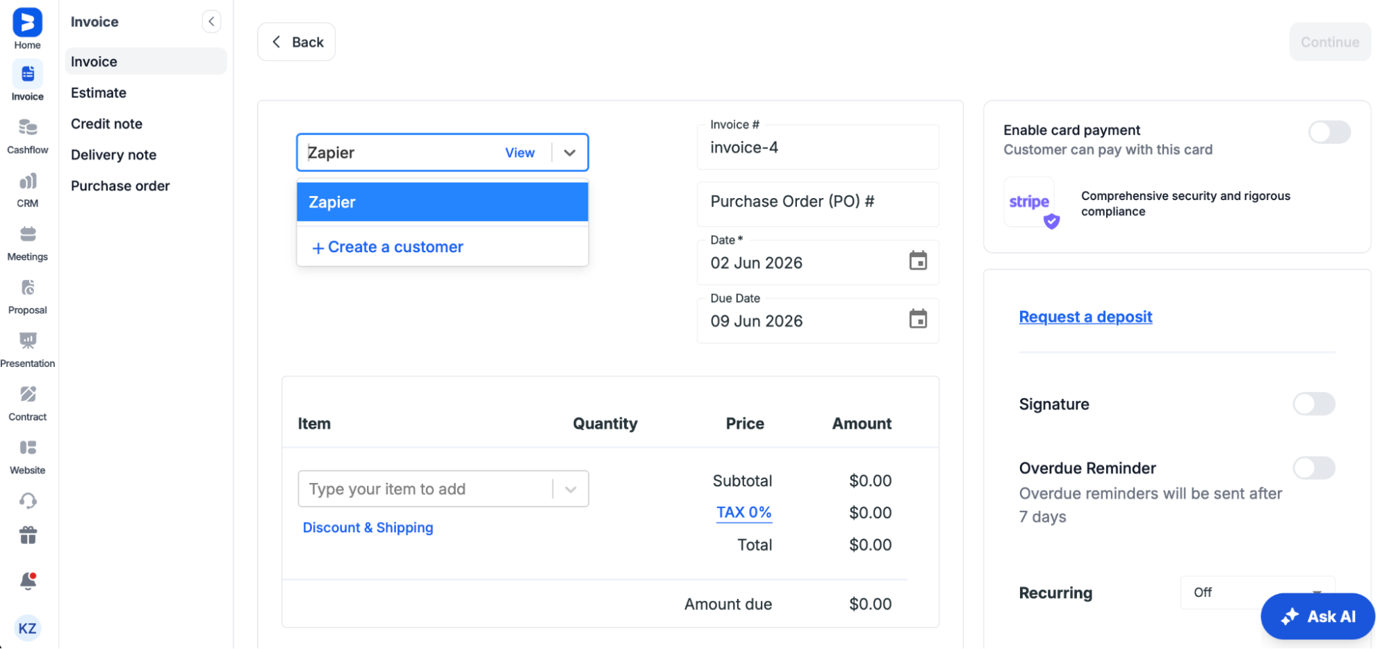Click the Item column header
Viewport: 1389px width, 649px height.
coord(314,424)
